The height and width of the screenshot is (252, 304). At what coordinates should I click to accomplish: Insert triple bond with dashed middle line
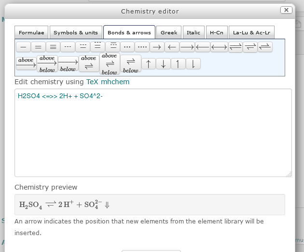113,47
